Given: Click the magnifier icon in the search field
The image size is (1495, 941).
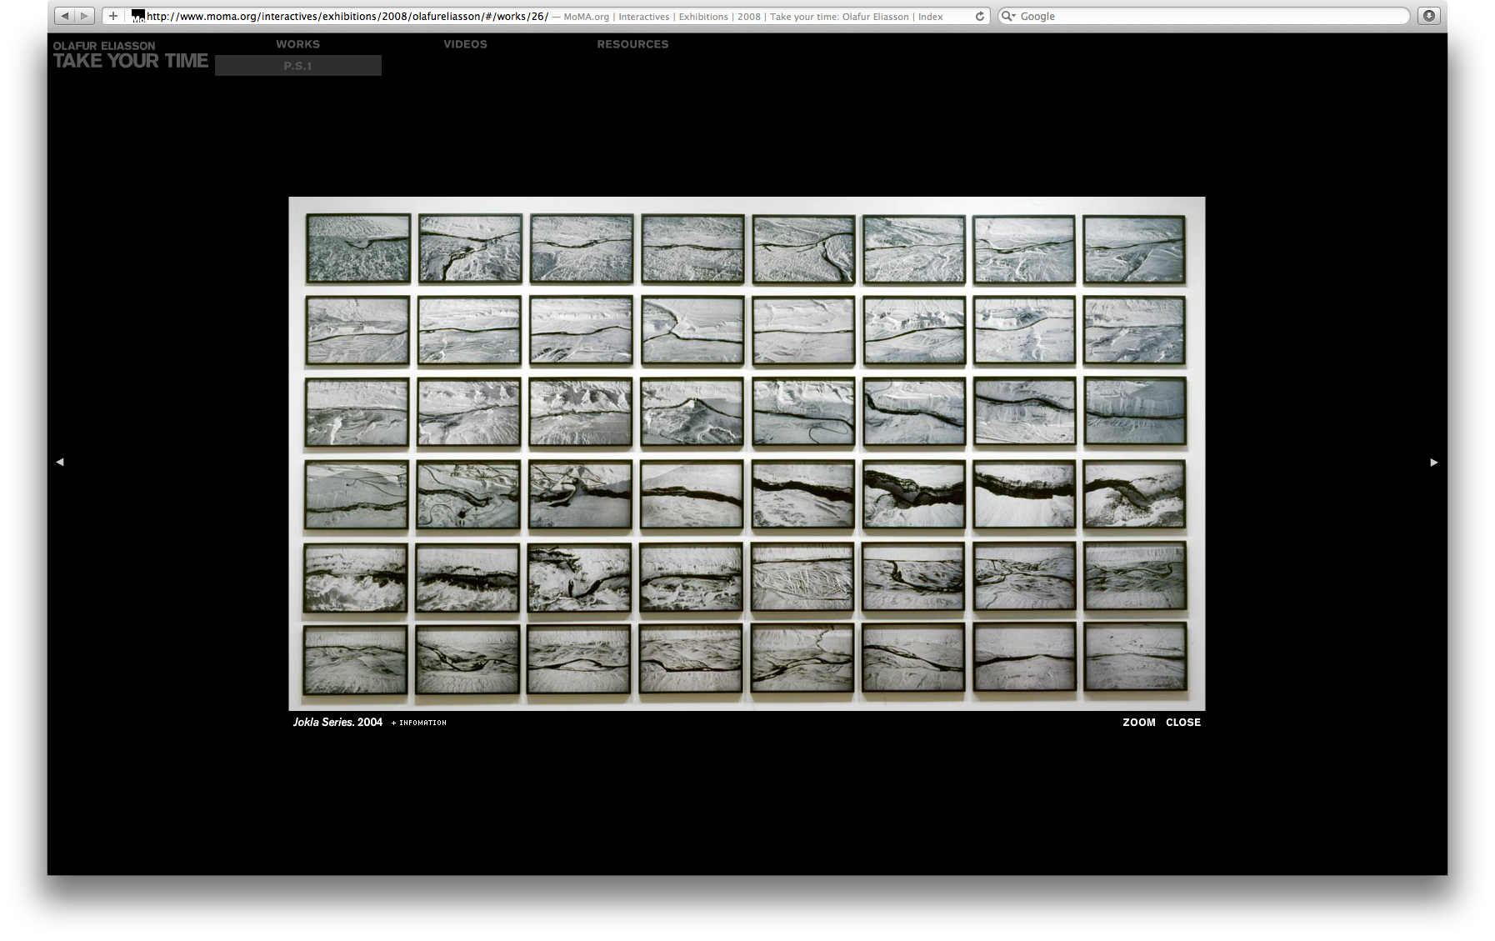Looking at the screenshot, I should pos(1007,16).
